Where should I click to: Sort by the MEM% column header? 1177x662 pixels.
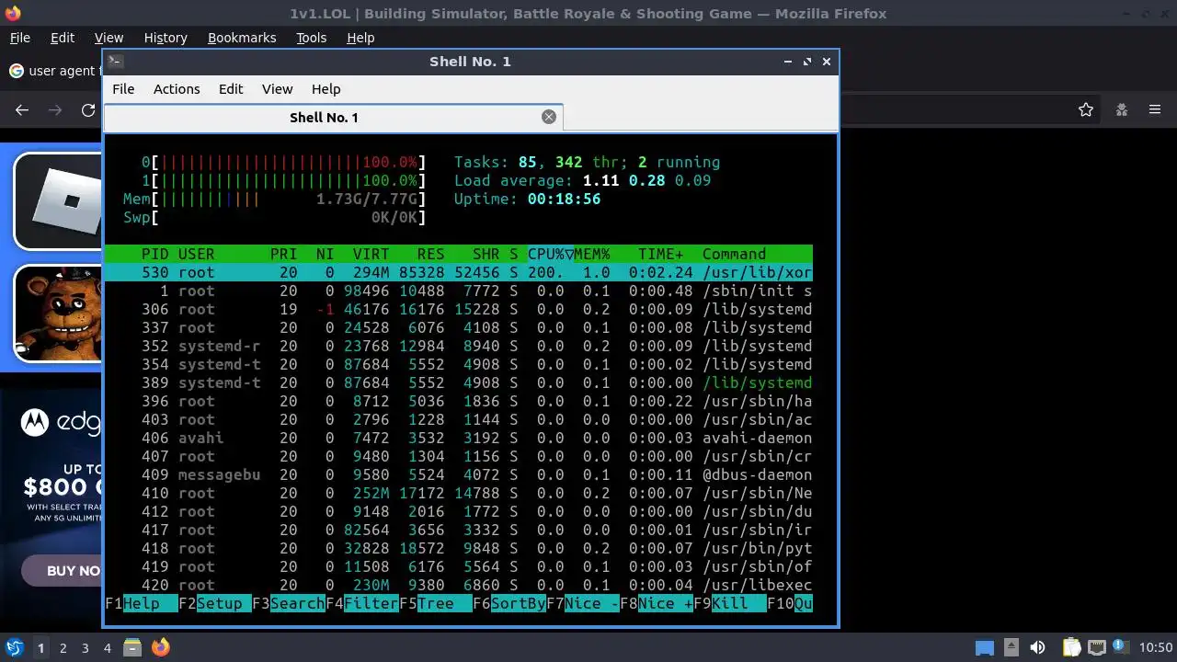[592, 254]
